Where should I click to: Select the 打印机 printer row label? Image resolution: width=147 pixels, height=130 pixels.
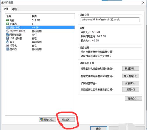tap(13, 46)
